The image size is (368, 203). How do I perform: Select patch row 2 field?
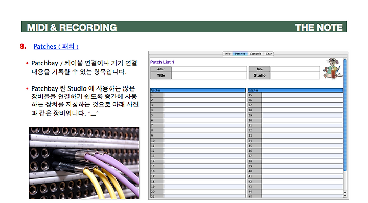204,100
